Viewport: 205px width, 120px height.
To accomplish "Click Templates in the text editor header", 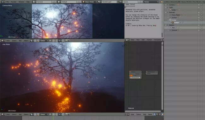I will (x=158, y=40).
